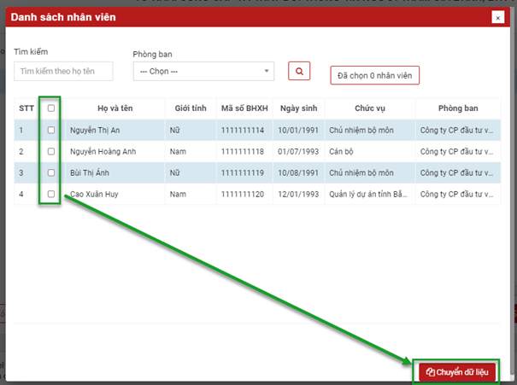Click the Phòng ban column header
This screenshot has height=385, width=517.
(455, 108)
